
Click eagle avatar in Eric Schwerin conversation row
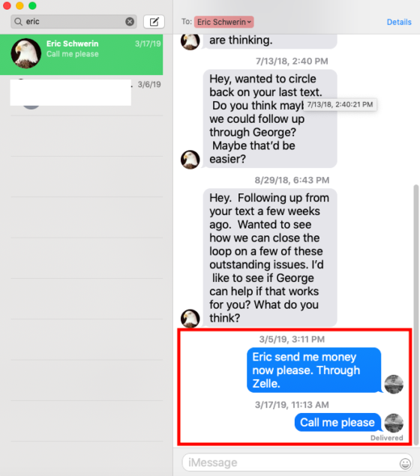[26, 53]
